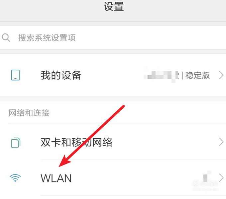Screen dimensions: 226x199
Task: Click the vertical divider before 稳定版
Action: pos(182,75)
